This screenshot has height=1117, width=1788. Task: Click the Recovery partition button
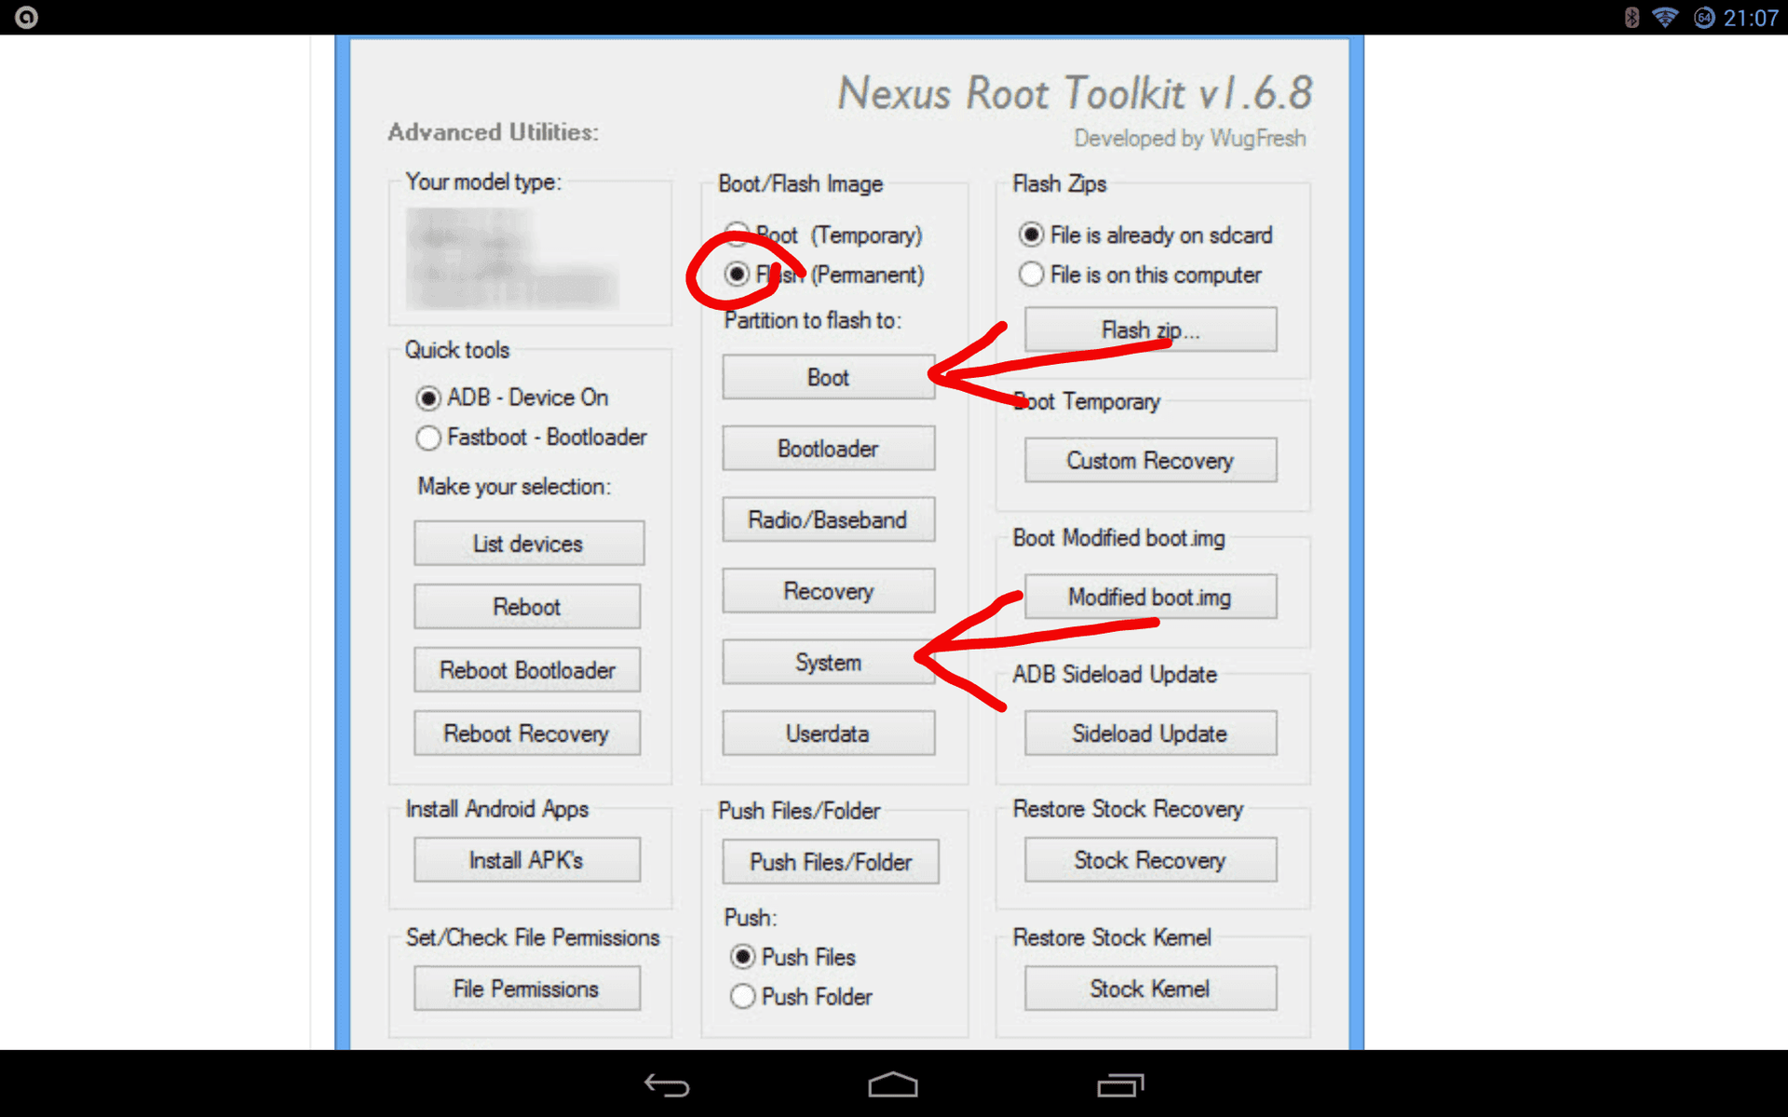click(x=828, y=591)
